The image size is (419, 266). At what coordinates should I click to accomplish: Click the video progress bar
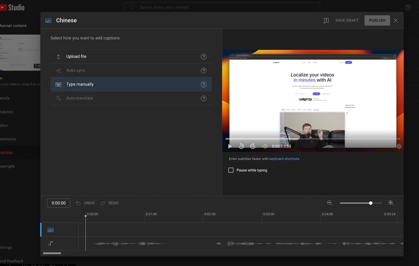pos(313,139)
